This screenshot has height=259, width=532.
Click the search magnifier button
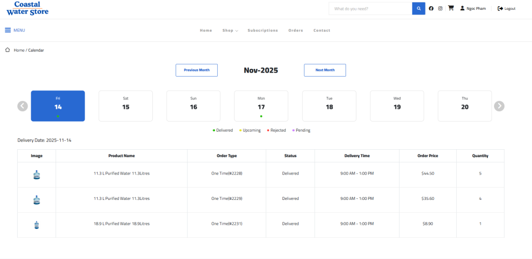tap(419, 8)
